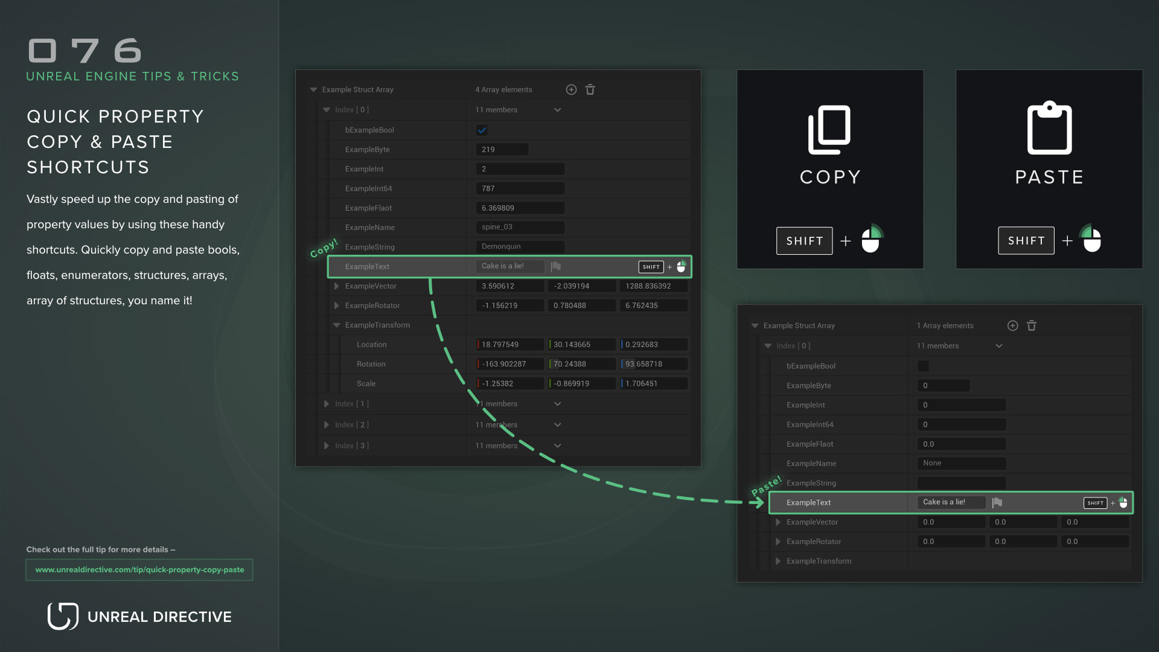Open the Index [ 0 ] members dropdown in left panel

[557, 110]
